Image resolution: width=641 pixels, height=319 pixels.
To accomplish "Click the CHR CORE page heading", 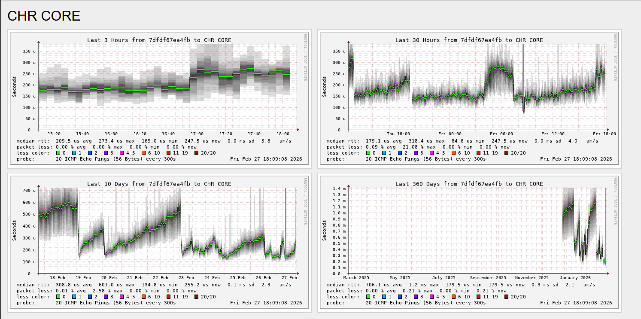I will (44, 16).
